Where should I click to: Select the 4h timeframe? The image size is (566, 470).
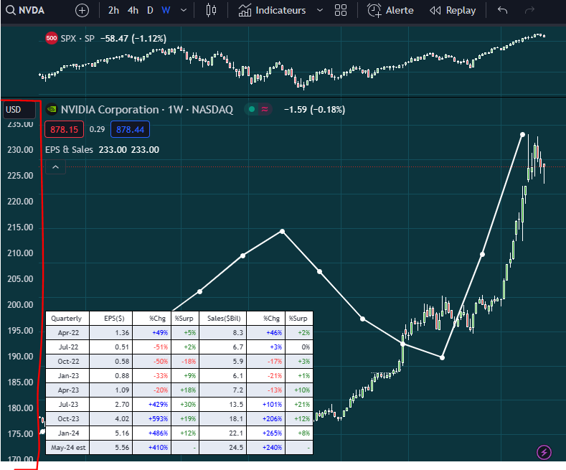coord(133,10)
